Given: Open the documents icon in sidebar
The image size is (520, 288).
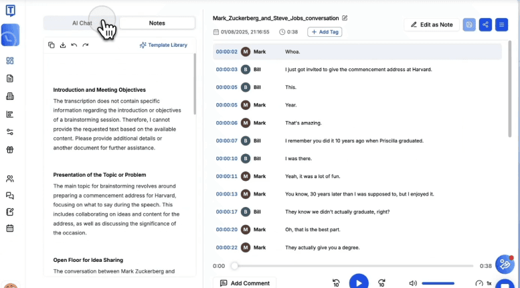Looking at the screenshot, I should 10,78.
